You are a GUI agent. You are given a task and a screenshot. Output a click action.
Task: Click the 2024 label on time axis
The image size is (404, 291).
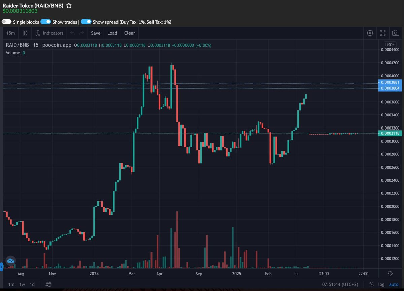pyautogui.click(x=94, y=274)
